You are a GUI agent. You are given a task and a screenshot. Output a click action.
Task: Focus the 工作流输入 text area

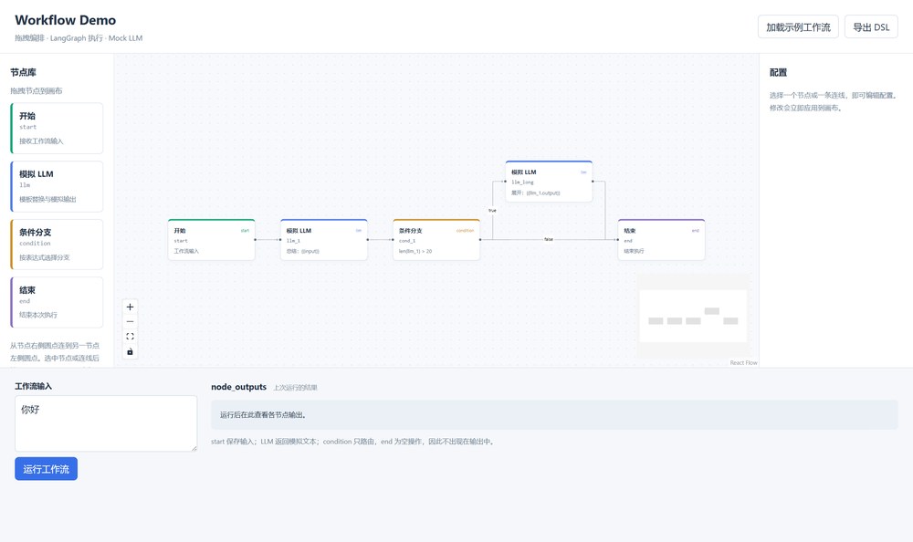[x=106, y=423]
